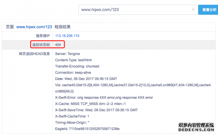Select the 'X-Swift-SaveTime' header line
Screen dimensions: 218x135
click(x=96, y=110)
